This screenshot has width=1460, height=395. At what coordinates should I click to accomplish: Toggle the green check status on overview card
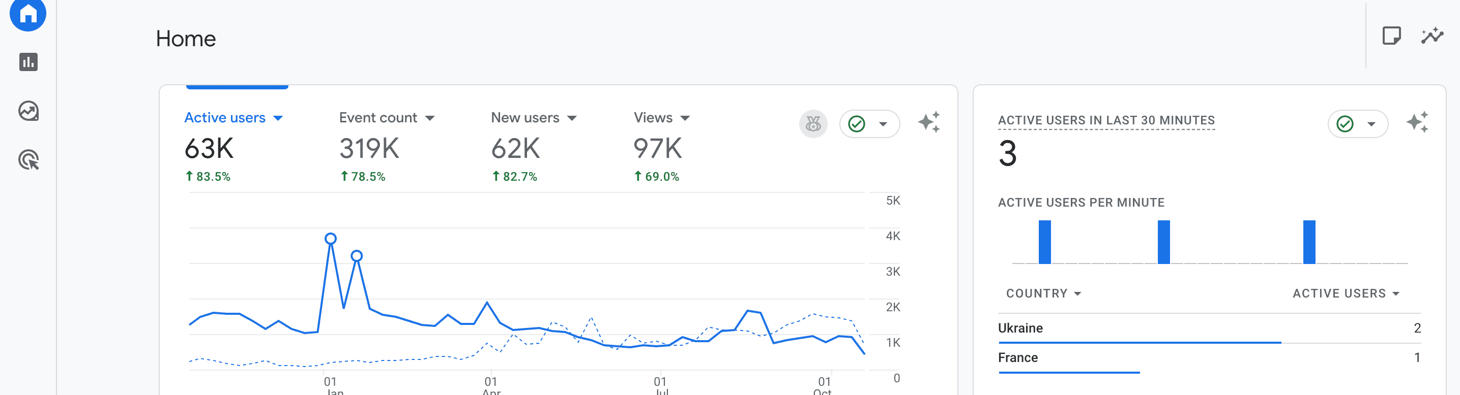pos(869,124)
